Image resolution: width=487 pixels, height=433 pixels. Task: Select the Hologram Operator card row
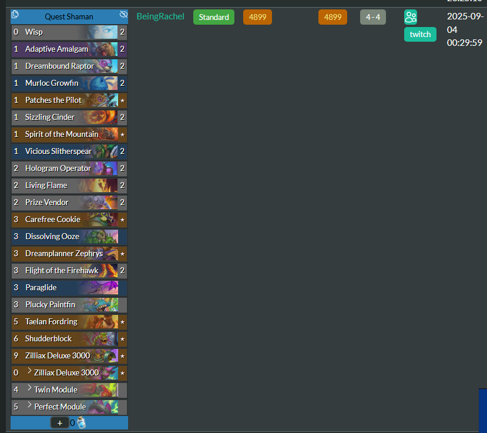click(x=69, y=169)
